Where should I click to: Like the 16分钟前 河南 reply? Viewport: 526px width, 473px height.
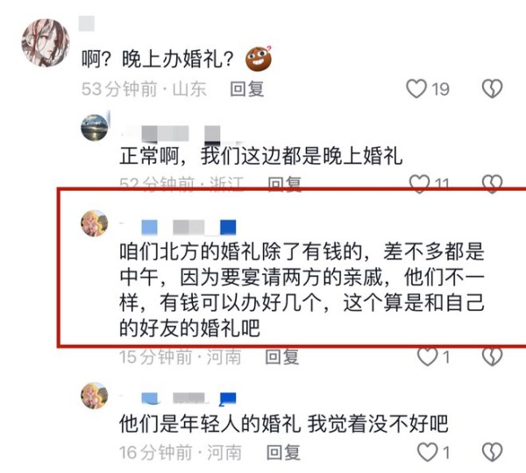(428, 452)
